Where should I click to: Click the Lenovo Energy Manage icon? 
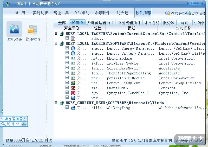(73, 48)
